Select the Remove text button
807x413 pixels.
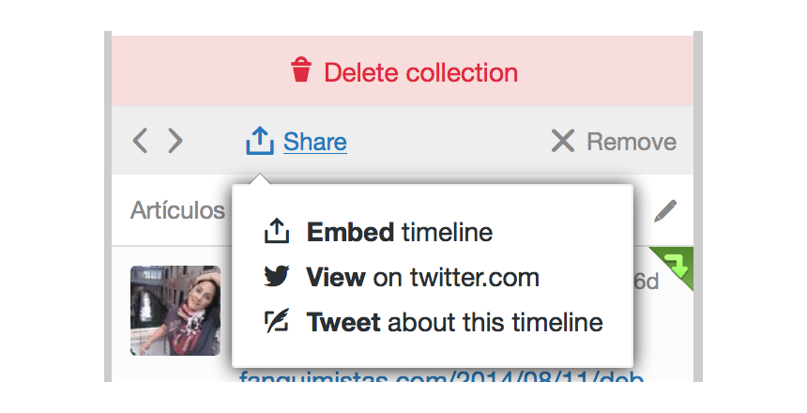[632, 142]
